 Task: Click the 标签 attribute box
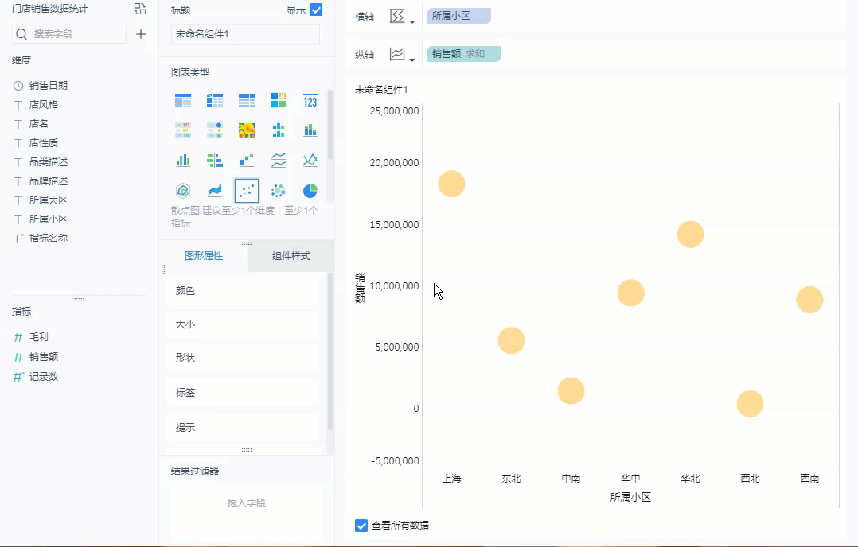coord(243,392)
